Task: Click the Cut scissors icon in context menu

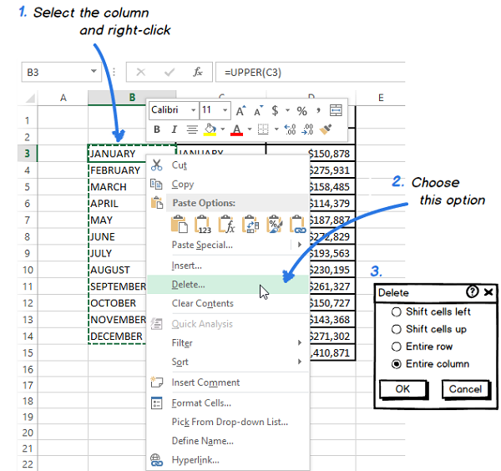Action: pyautogui.click(x=157, y=165)
